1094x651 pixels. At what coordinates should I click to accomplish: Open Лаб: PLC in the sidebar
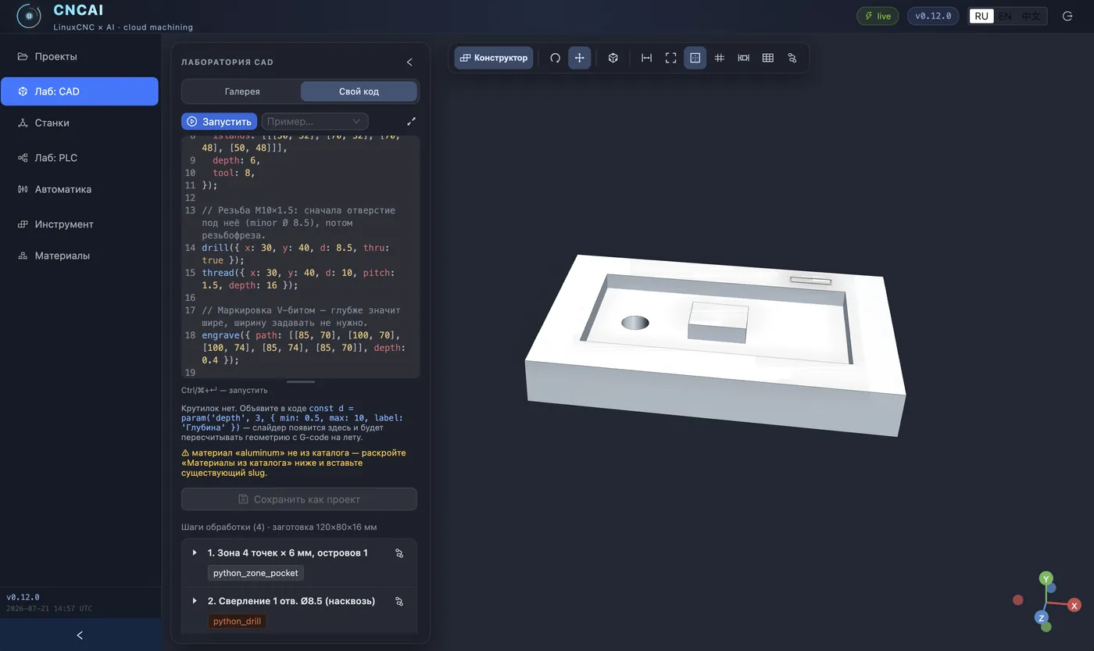click(x=80, y=158)
